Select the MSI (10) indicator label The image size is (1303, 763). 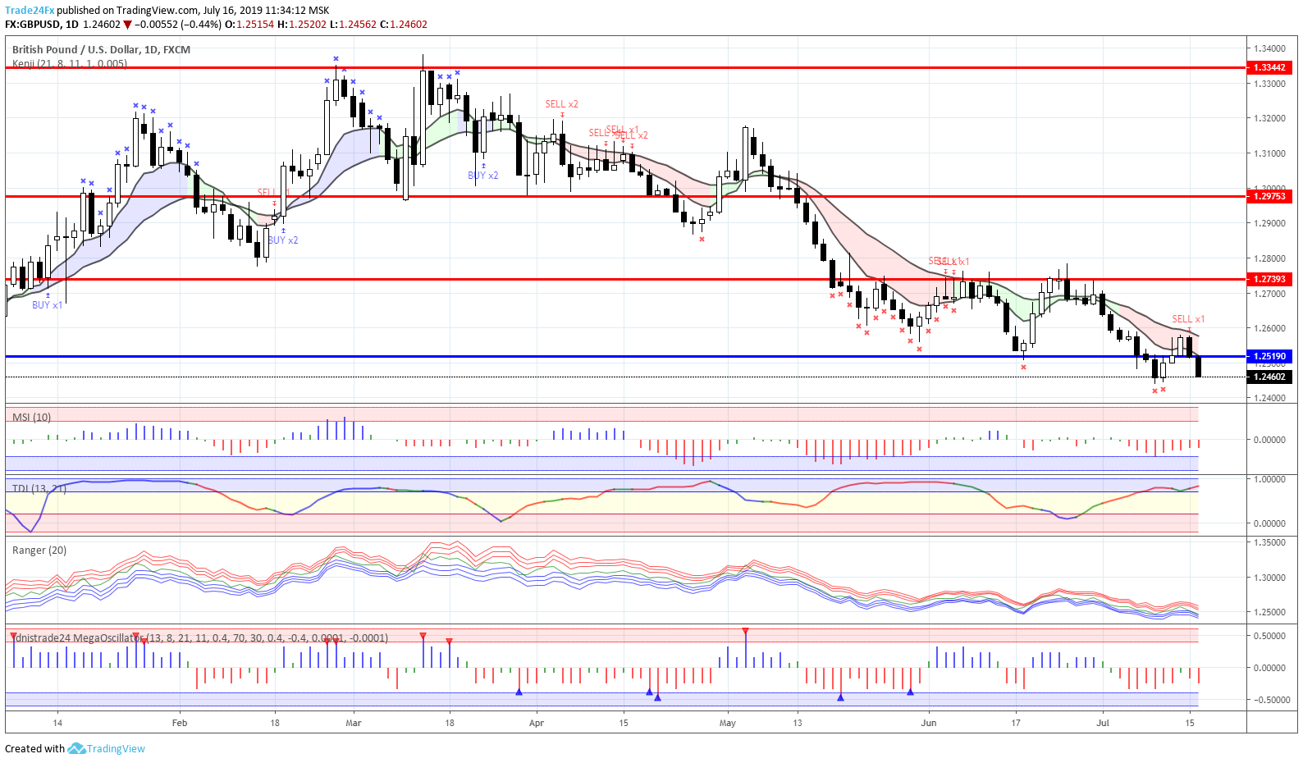click(32, 418)
